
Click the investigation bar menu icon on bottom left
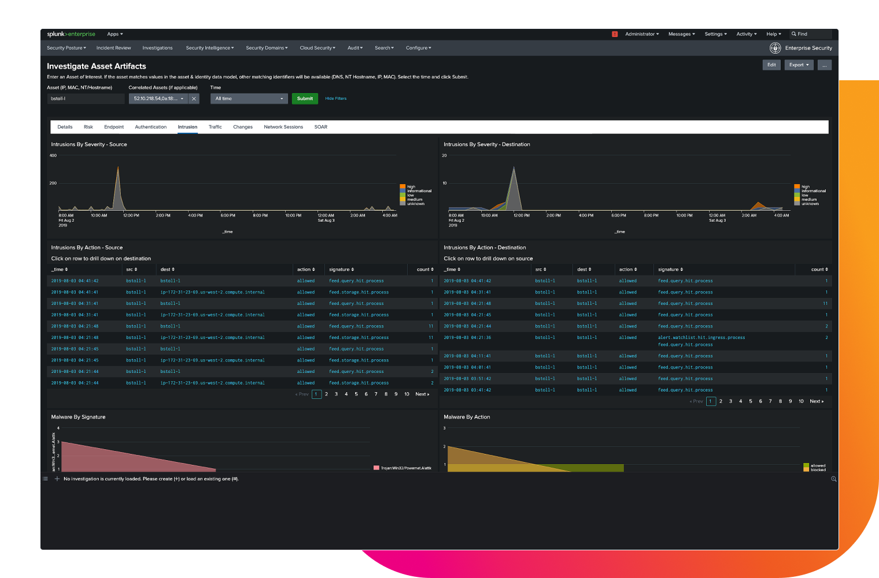[45, 479]
